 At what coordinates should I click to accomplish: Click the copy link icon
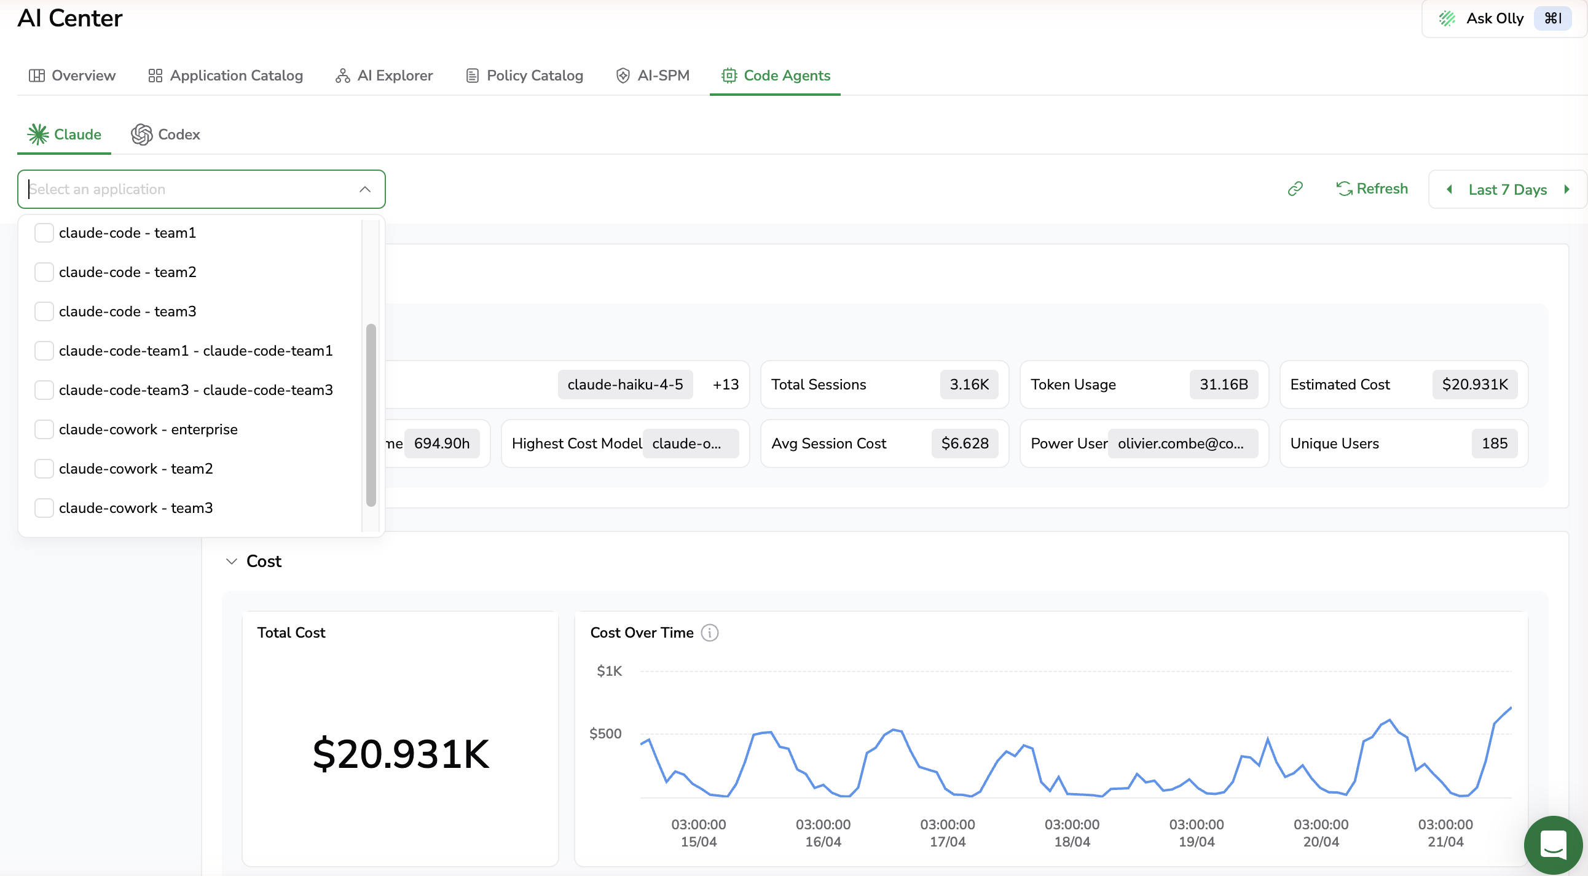1295,189
